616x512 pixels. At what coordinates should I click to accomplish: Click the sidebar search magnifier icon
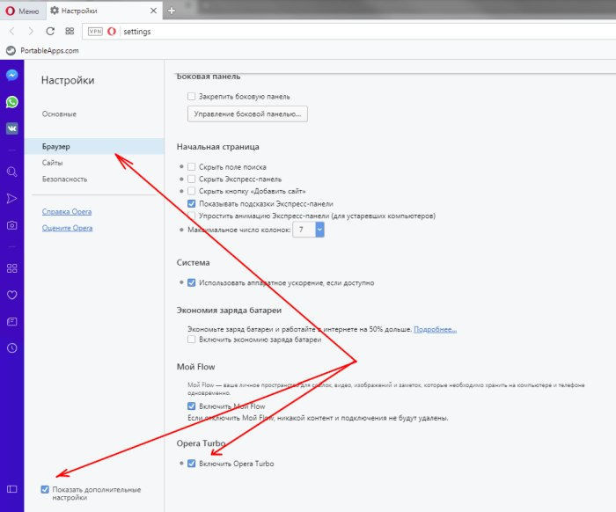click(12, 172)
